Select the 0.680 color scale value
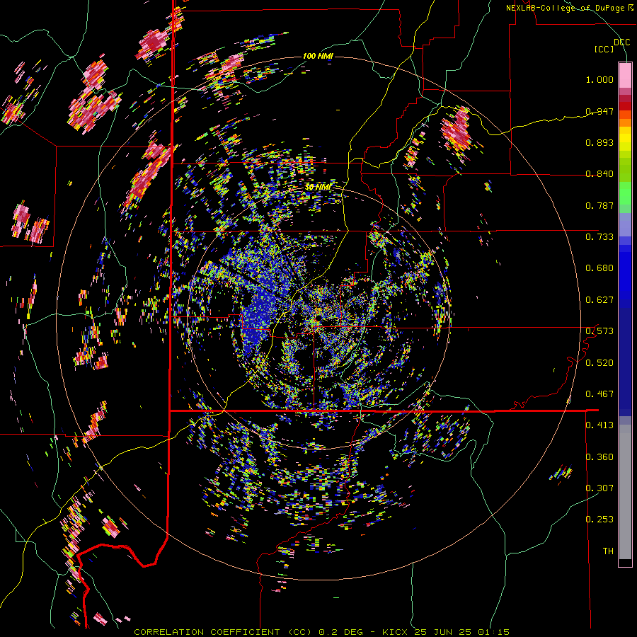 (599, 268)
